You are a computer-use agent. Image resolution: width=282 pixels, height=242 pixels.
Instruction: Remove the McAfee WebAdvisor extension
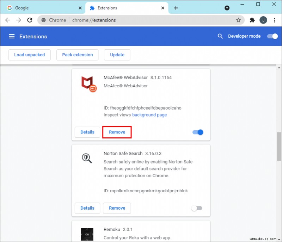point(117,132)
